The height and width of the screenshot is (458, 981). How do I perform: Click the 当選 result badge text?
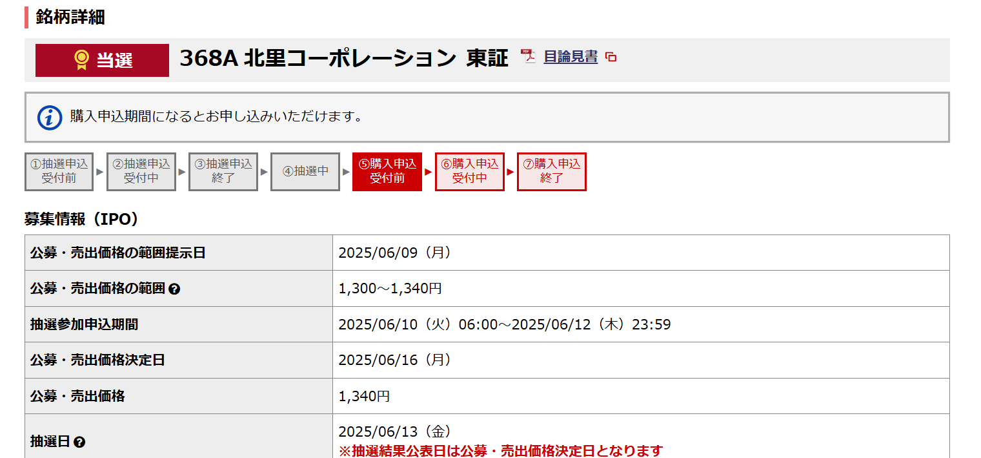[115, 61]
